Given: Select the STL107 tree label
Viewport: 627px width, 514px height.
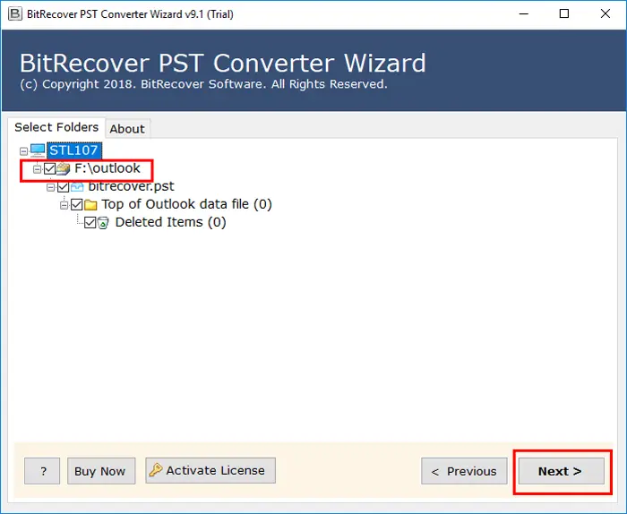Looking at the screenshot, I should (x=74, y=150).
